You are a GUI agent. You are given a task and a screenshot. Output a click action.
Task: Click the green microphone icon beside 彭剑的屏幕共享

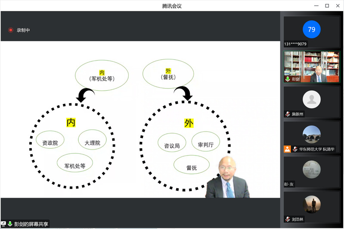coord(9,224)
